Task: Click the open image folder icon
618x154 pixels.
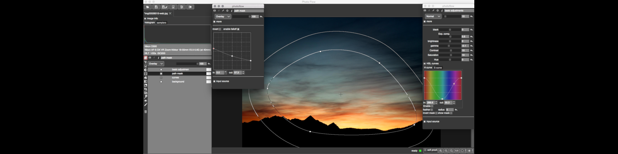Action: pyautogui.click(x=148, y=7)
